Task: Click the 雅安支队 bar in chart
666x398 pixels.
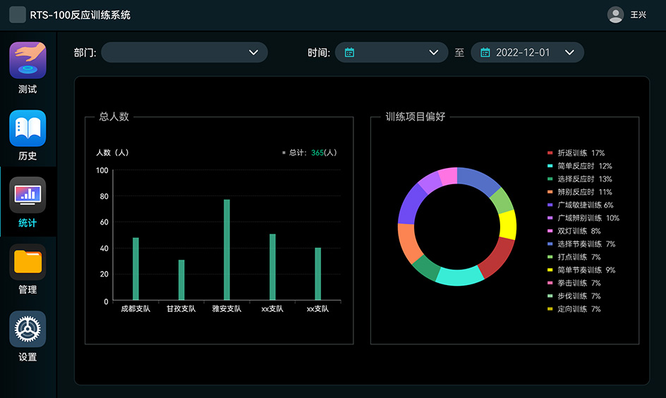Action: pos(226,250)
